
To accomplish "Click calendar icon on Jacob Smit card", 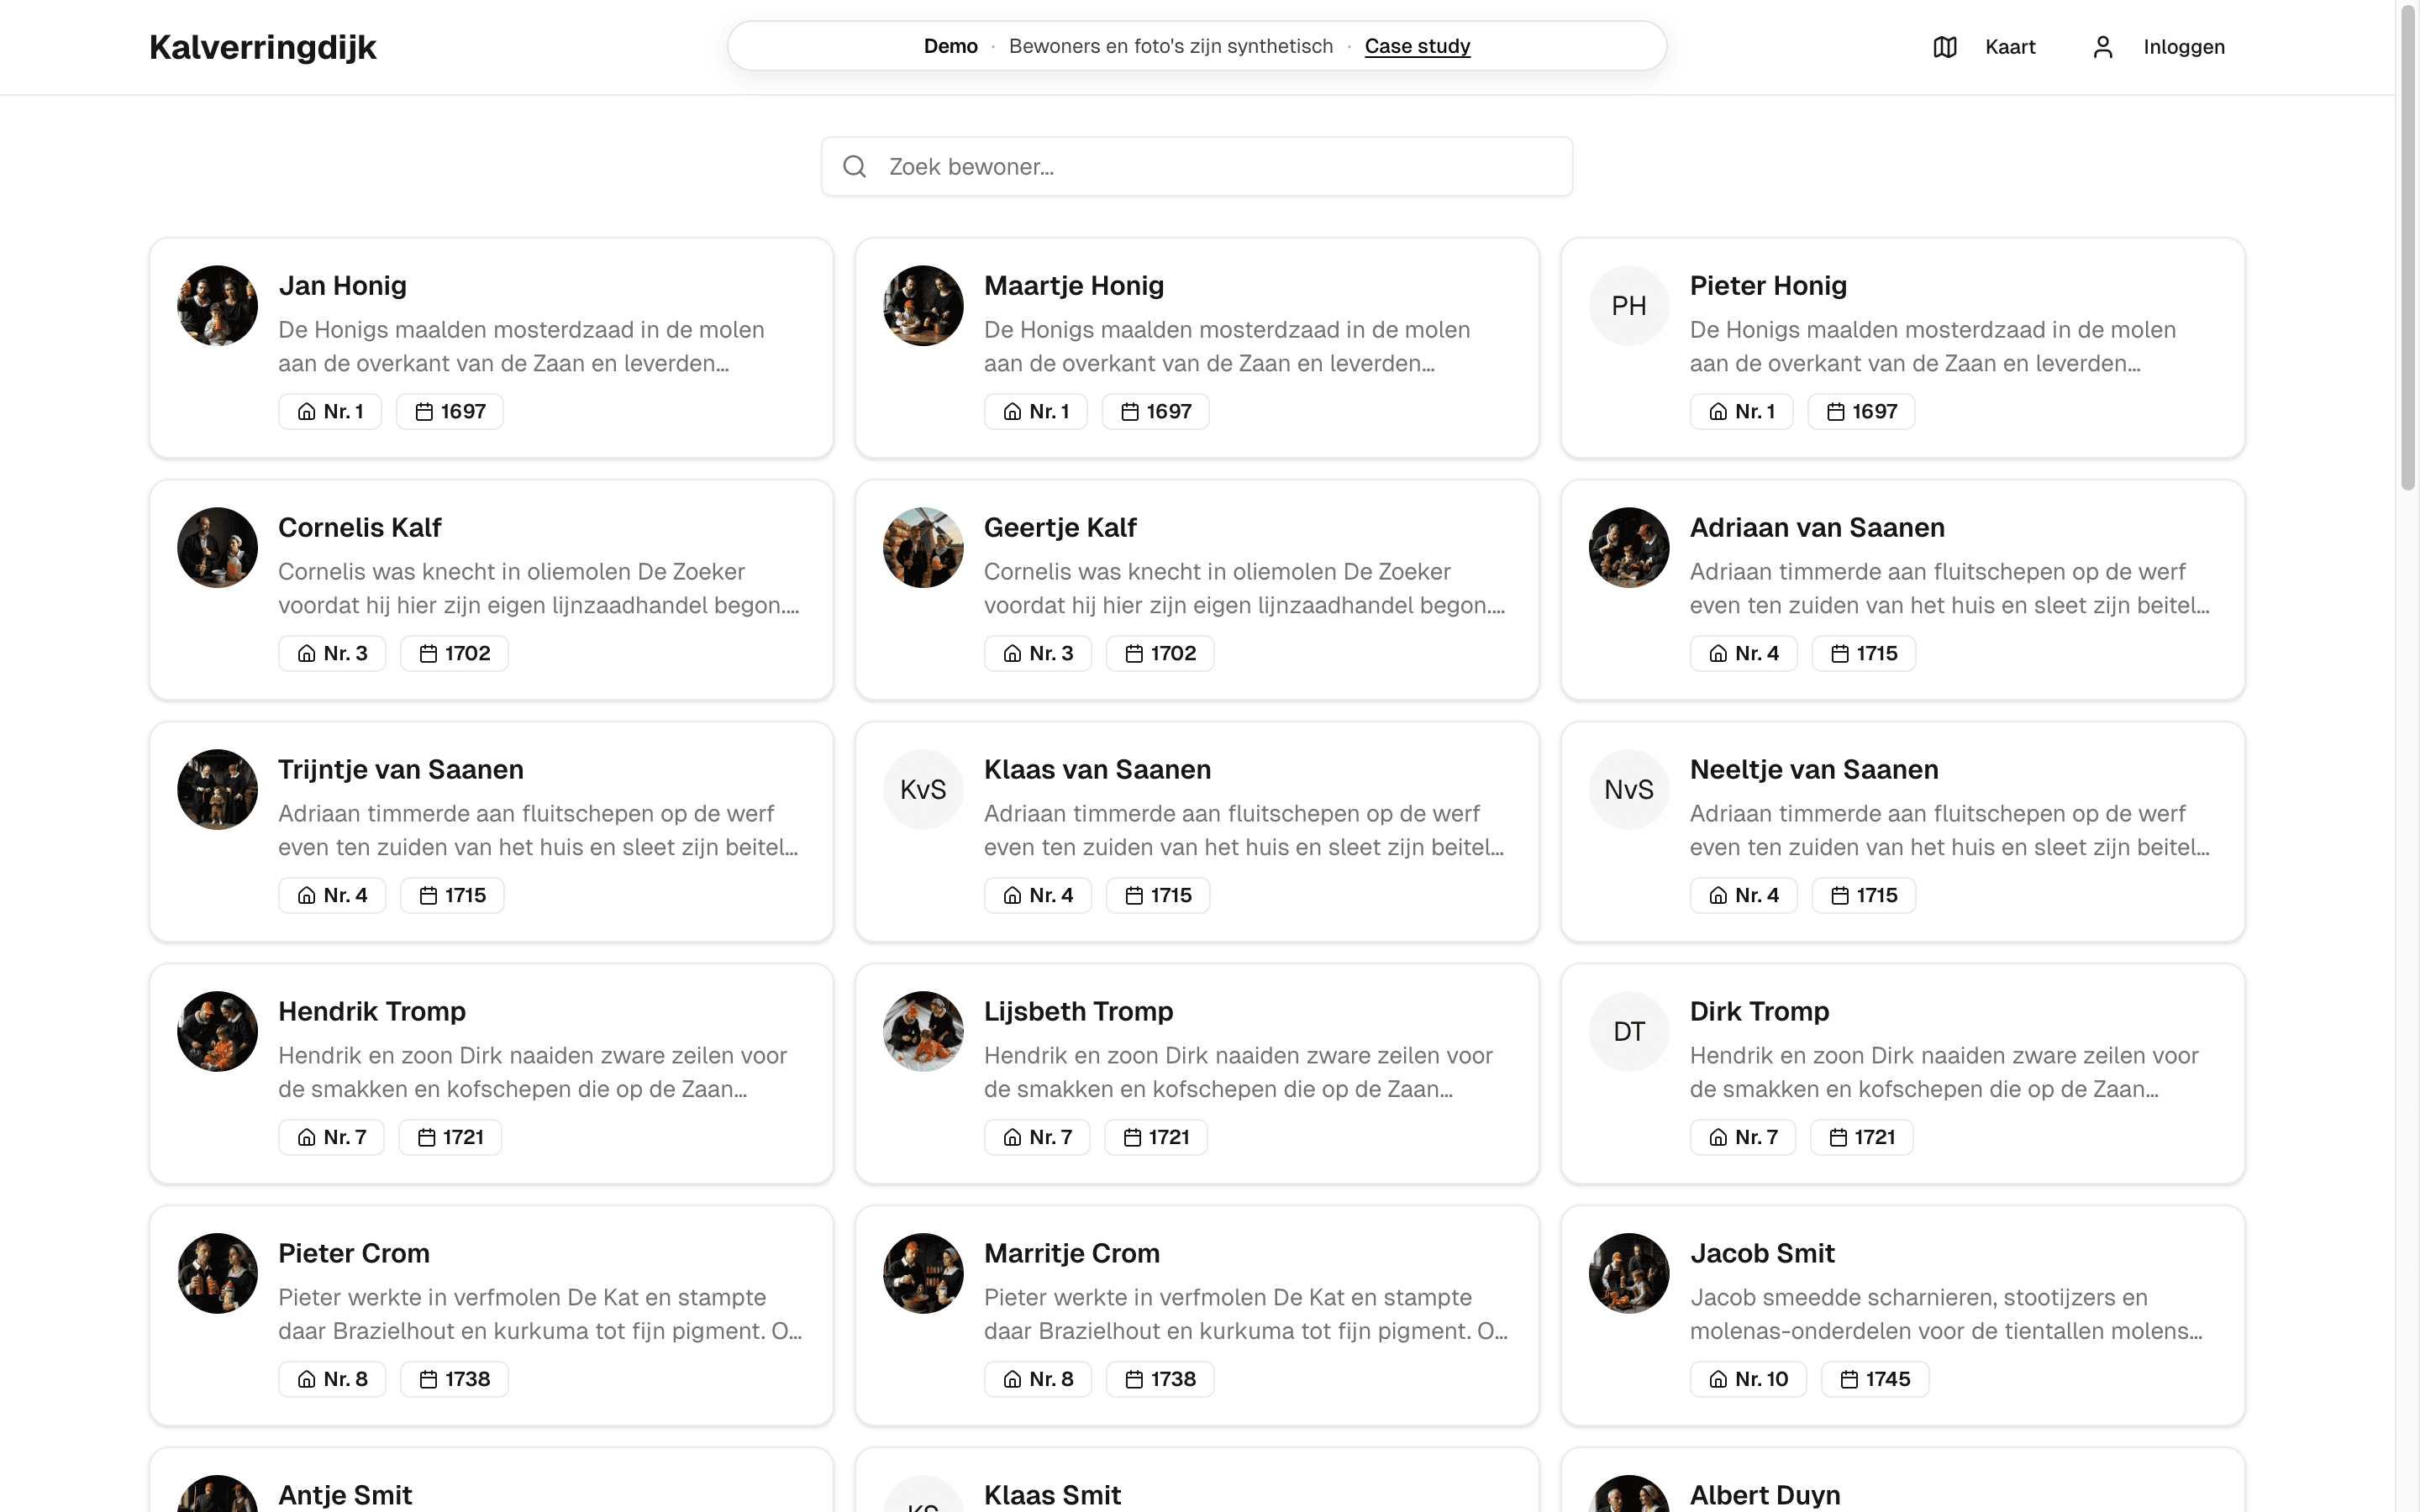I will 1849,1380.
